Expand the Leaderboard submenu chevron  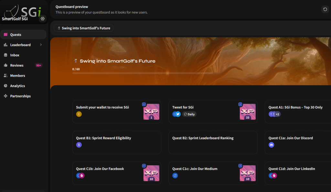pyautogui.click(x=41, y=45)
